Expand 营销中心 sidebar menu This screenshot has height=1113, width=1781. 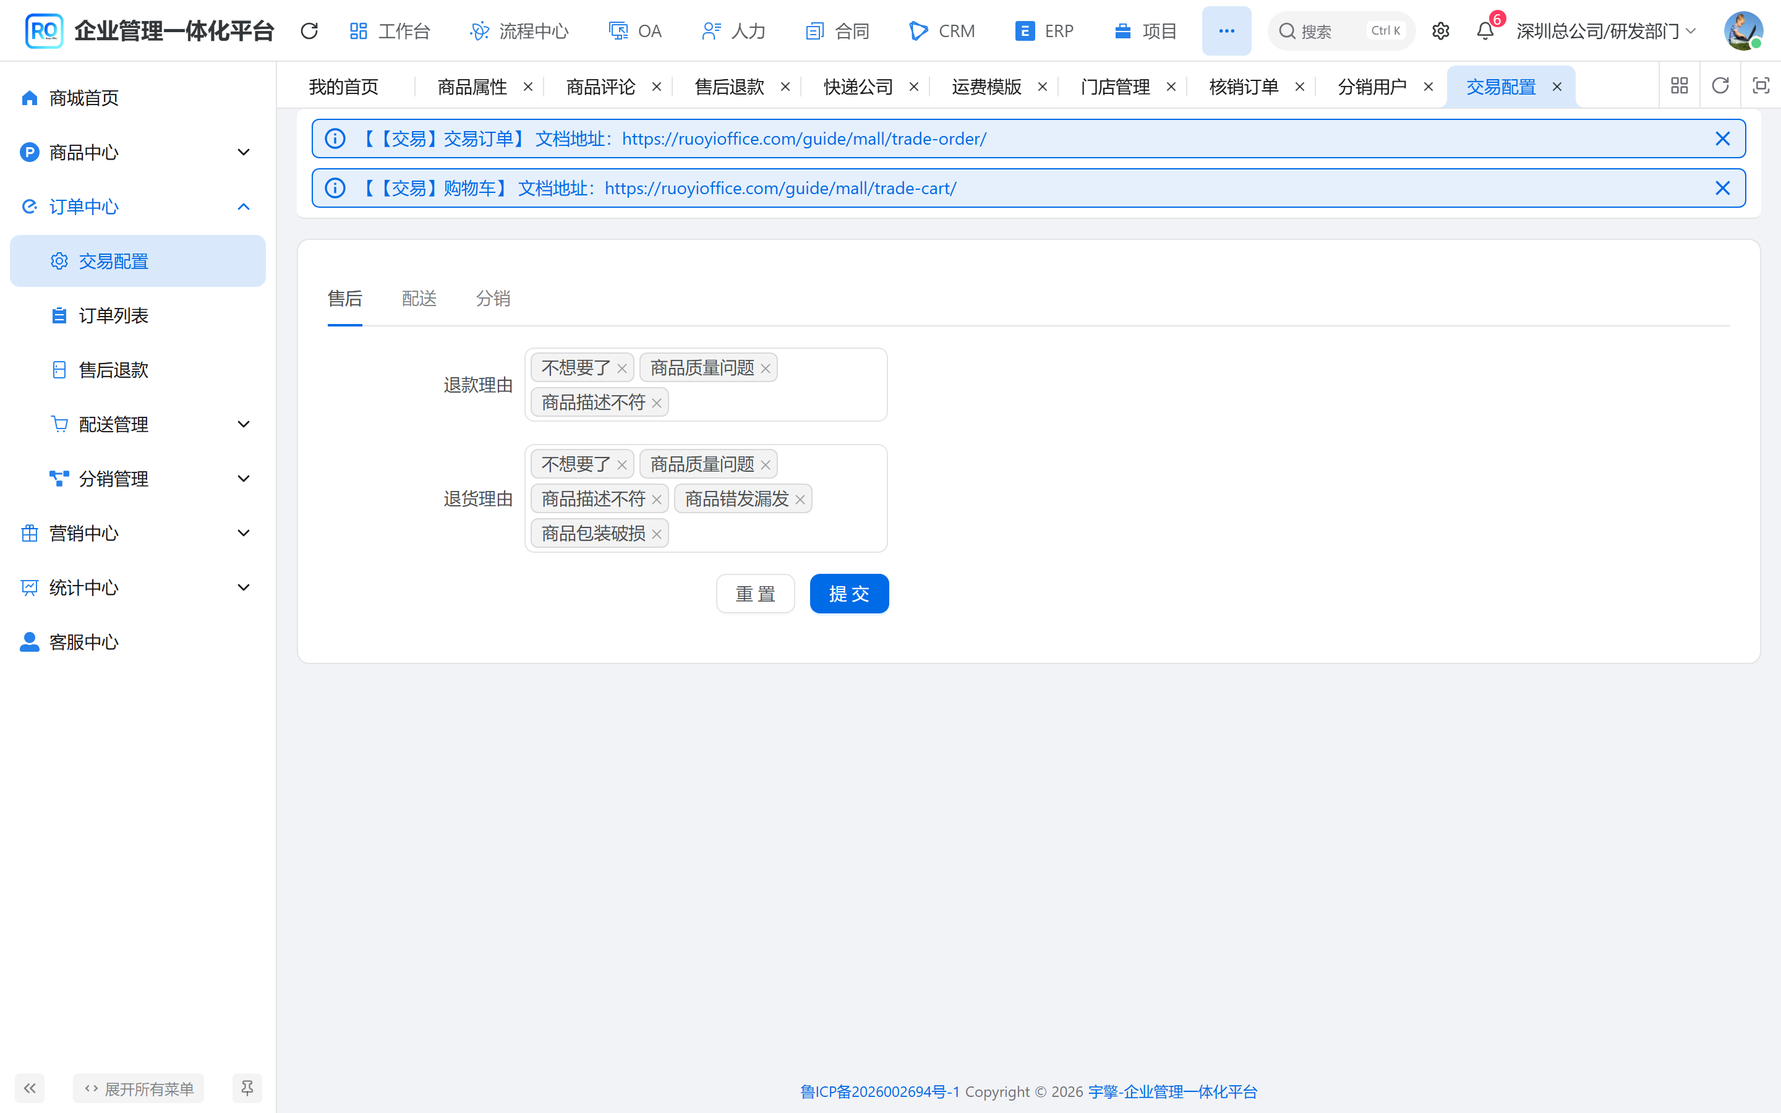(x=138, y=533)
